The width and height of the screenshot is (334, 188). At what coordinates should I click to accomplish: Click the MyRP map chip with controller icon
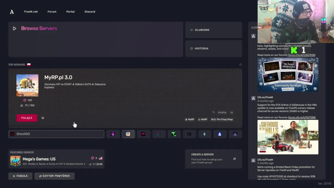(x=203, y=120)
